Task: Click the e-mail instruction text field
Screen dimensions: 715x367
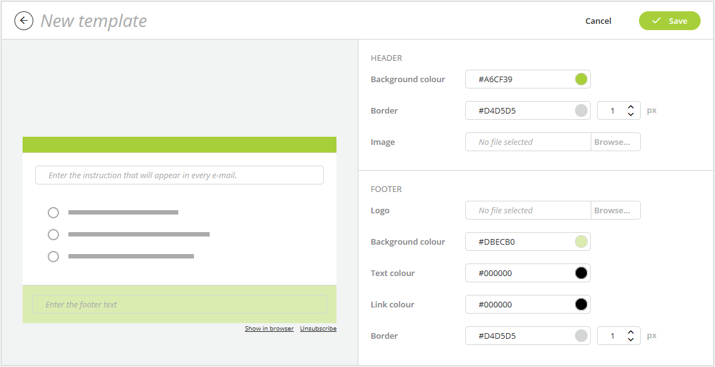Action: (x=179, y=174)
